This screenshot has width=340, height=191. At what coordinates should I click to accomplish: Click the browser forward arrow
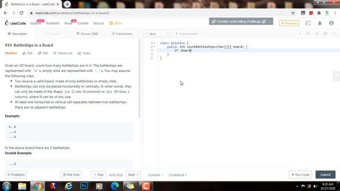point(13,13)
